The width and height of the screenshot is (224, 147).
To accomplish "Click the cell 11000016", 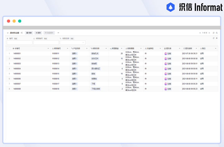I will point(56,79).
